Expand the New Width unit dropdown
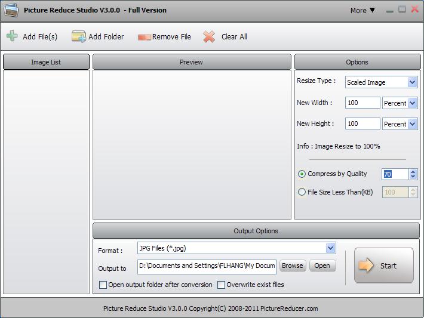 tap(412, 103)
